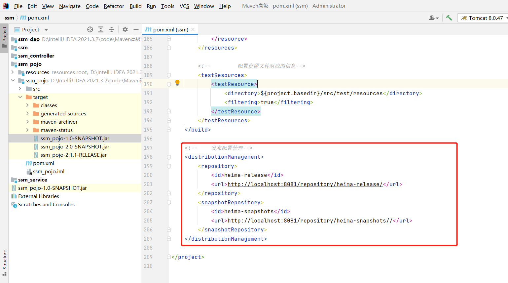Open the Help menu
This screenshot has height=283, width=508.
pos(225,6)
